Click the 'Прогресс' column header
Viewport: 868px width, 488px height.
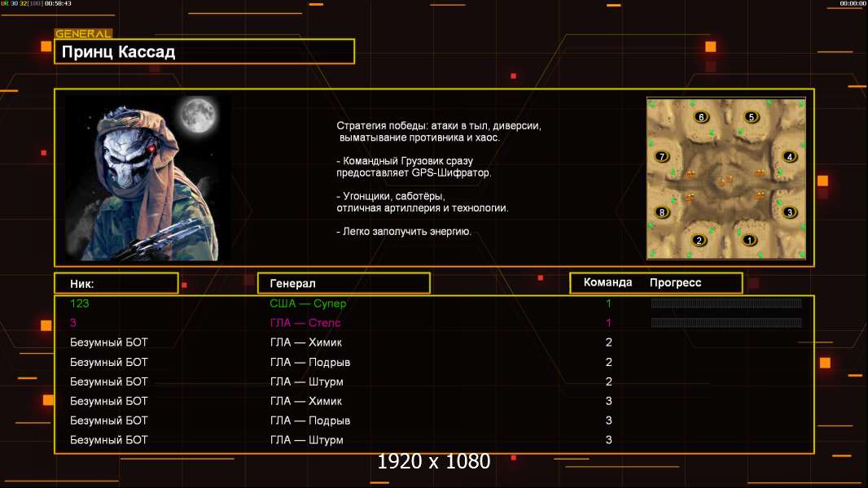(x=675, y=283)
